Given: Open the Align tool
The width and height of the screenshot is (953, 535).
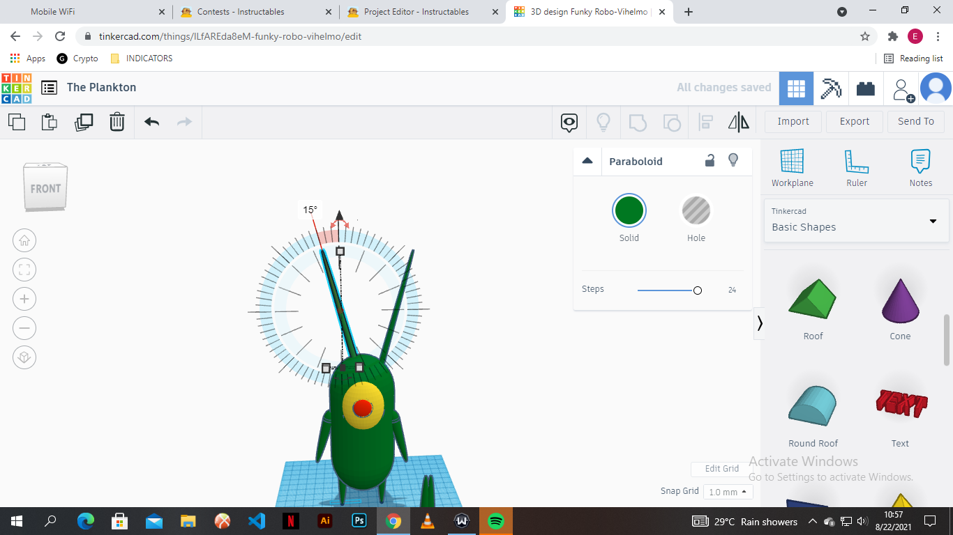Looking at the screenshot, I should (705, 122).
